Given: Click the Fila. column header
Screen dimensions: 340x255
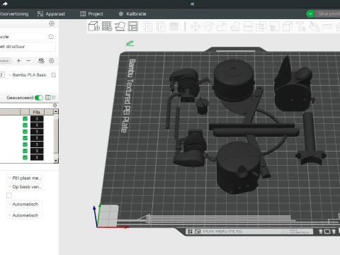Looking at the screenshot, I should coord(37,112).
